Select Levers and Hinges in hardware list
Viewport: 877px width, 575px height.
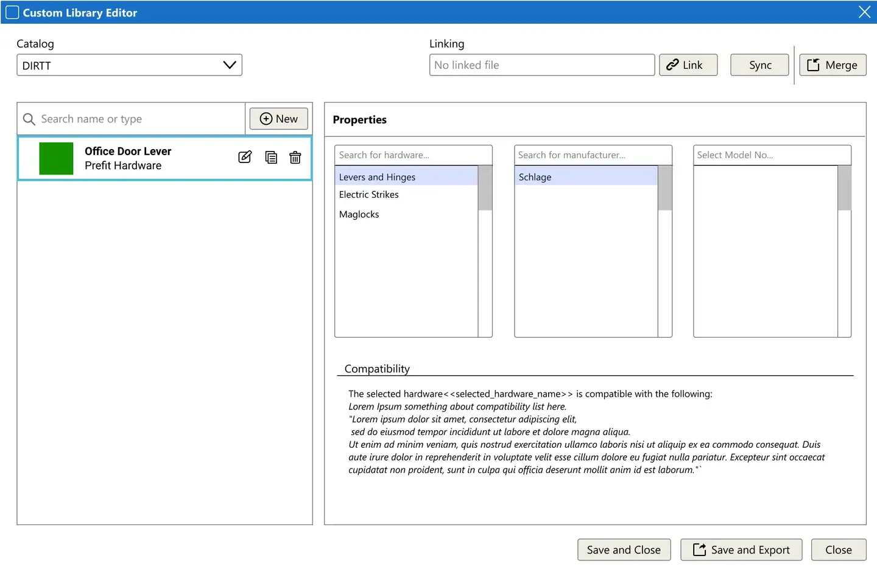pos(406,176)
